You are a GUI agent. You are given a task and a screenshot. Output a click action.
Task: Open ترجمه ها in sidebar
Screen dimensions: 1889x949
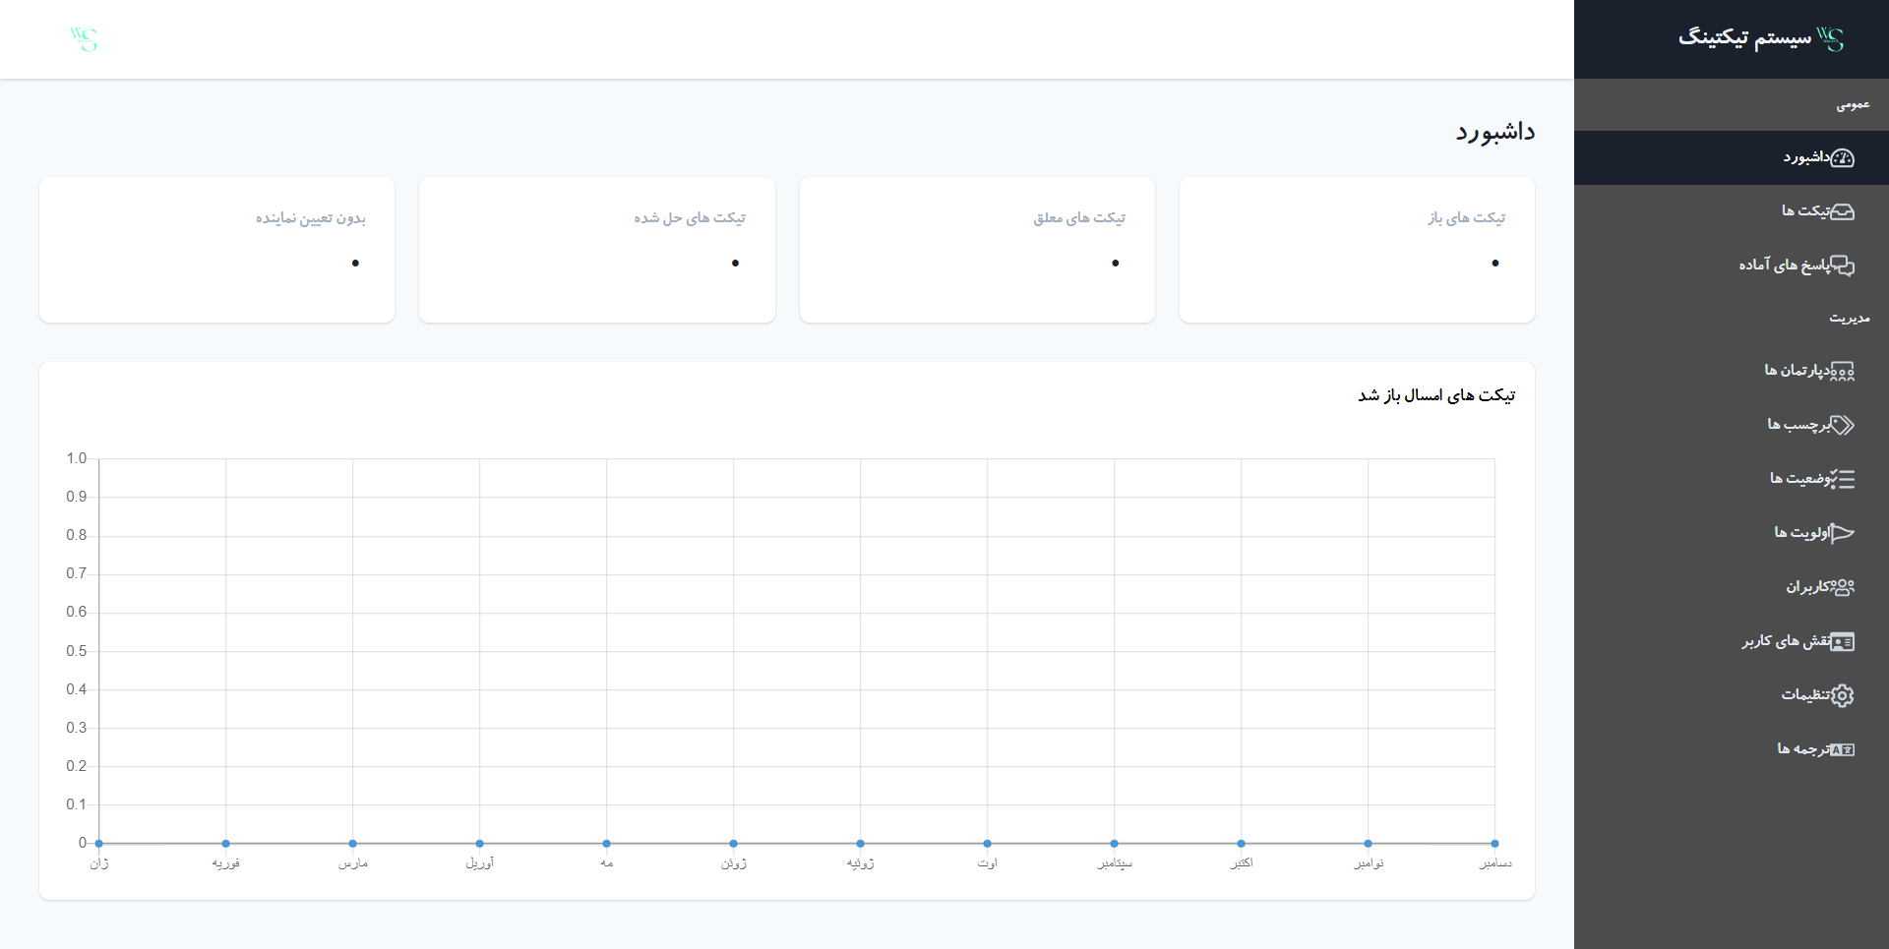coord(1732,749)
